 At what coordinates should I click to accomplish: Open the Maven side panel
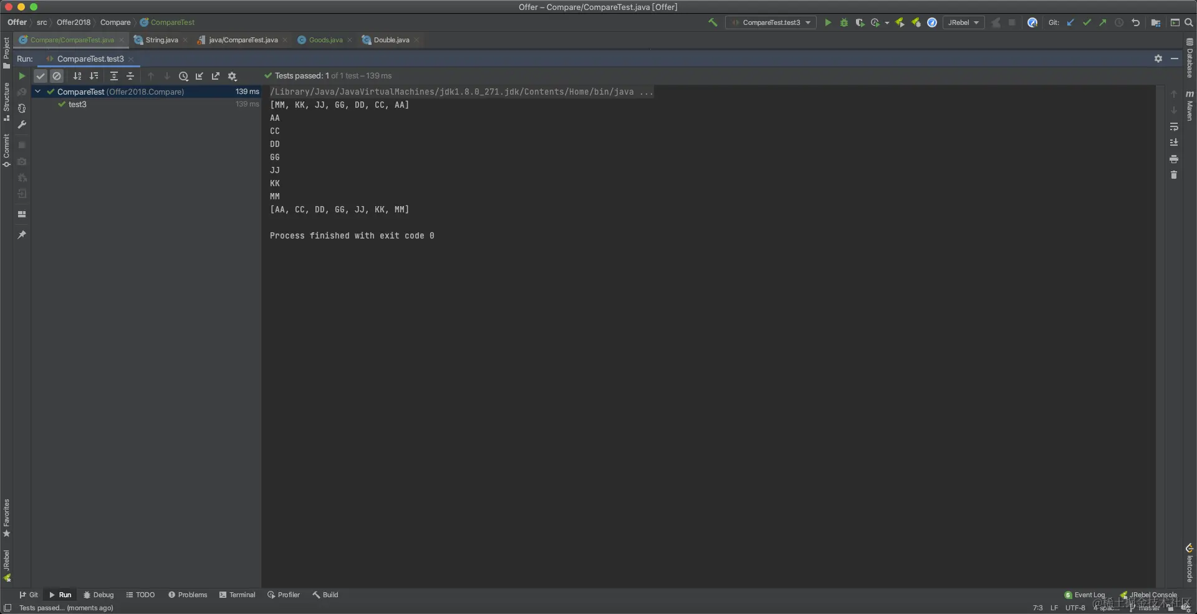[x=1190, y=105]
